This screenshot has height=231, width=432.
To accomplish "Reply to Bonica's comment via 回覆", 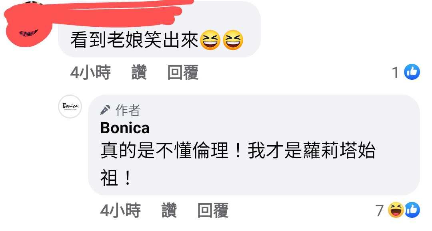I will tap(213, 211).
